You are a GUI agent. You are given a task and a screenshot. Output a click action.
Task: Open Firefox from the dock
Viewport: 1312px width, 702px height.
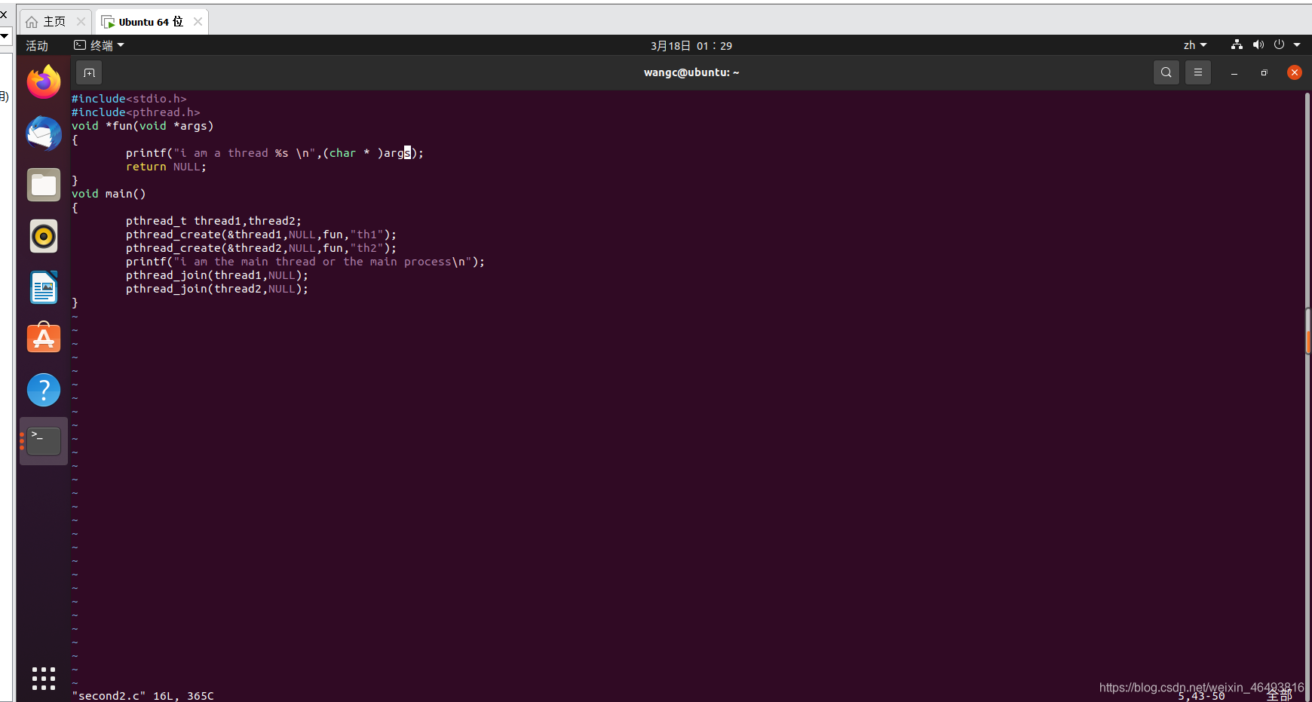[44, 82]
